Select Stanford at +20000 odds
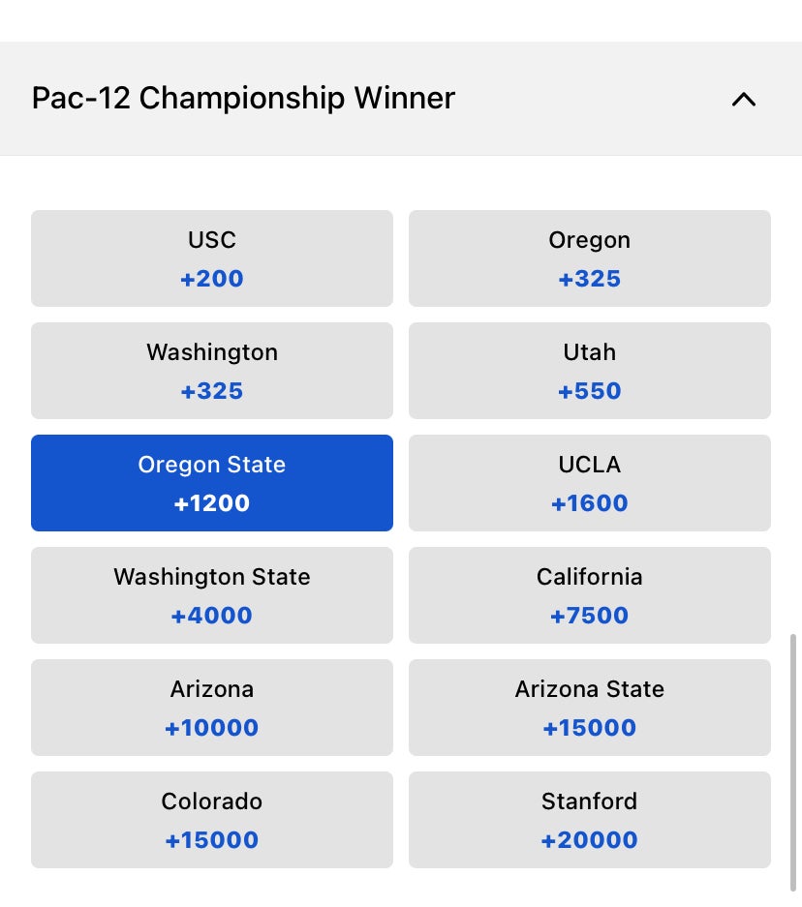The height and width of the screenshot is (907, 802). point(589,820)
